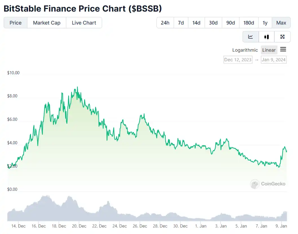Viewport: 298px width, 234px height.
Task: Open the chart hamburger menu
Action: tap(283, 50)
